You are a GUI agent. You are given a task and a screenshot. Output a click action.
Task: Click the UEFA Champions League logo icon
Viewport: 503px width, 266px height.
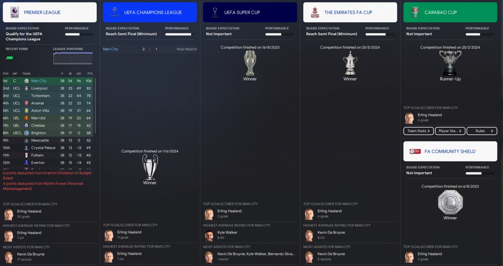(x=114, y=12)
